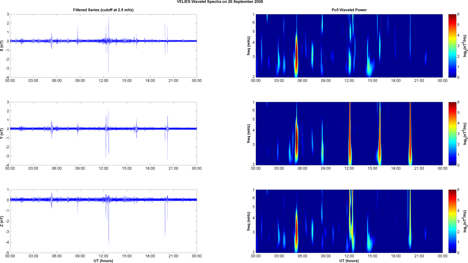
Task: Click freq (mHz) label of bottom spectrogram
Action: coord(249,221)
